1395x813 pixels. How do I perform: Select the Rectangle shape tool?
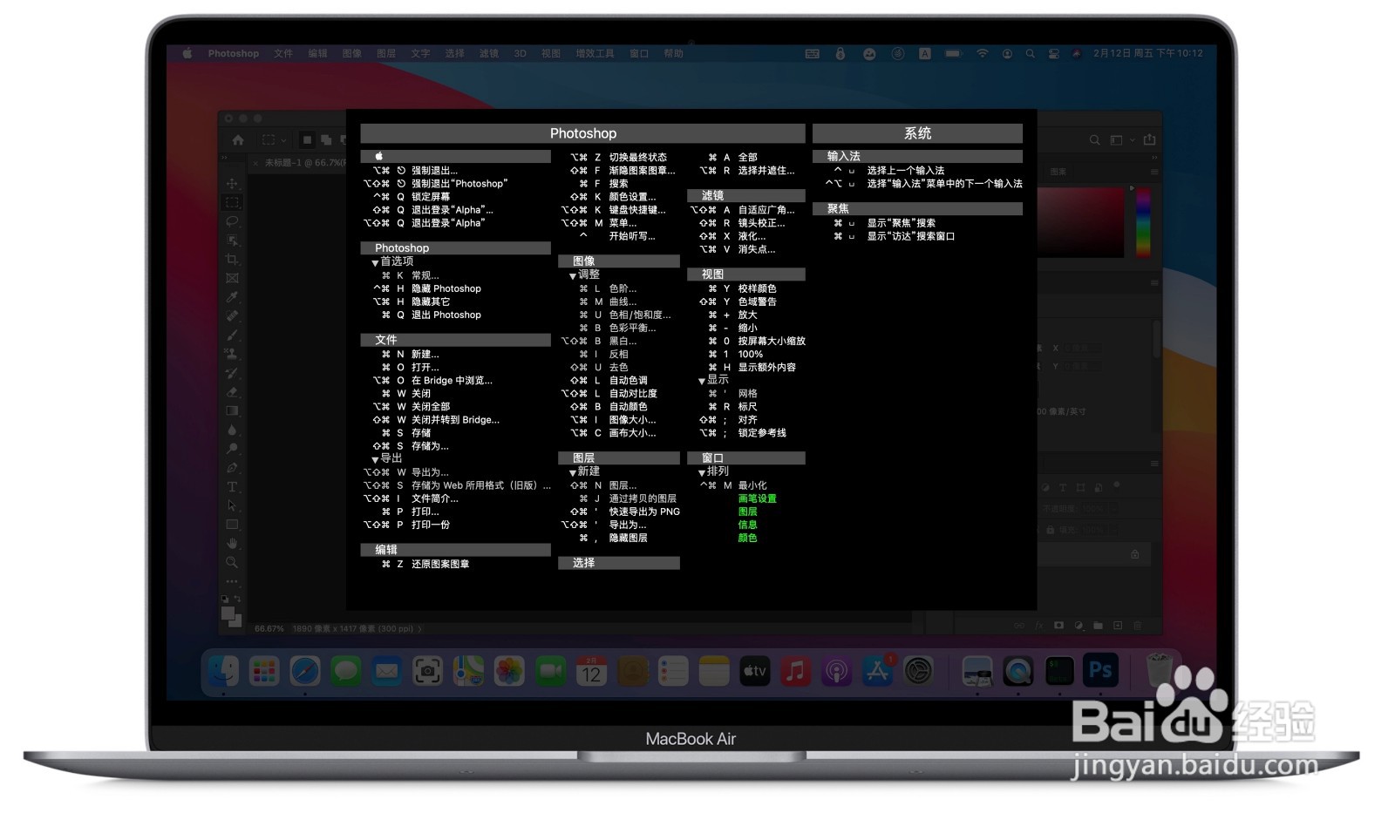pos(232,525)
